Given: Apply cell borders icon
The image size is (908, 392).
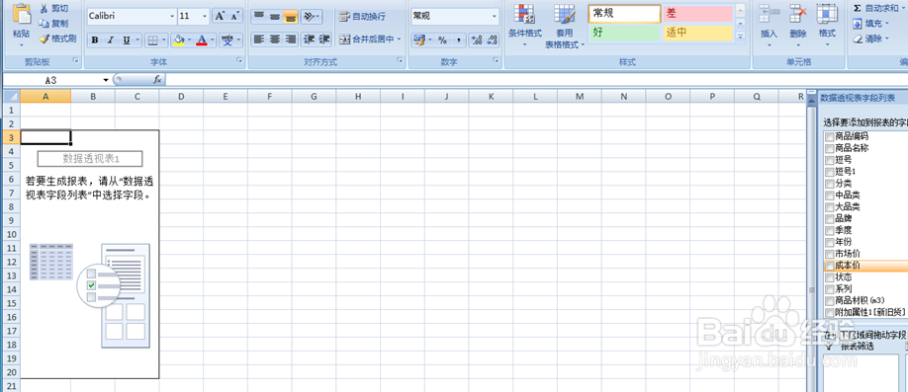Looking at the screenshot, I should tap(153, 39).
